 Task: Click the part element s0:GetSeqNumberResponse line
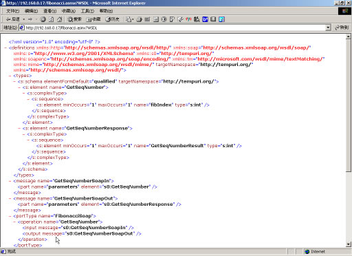pyautogui.click(x=100, y=204)
